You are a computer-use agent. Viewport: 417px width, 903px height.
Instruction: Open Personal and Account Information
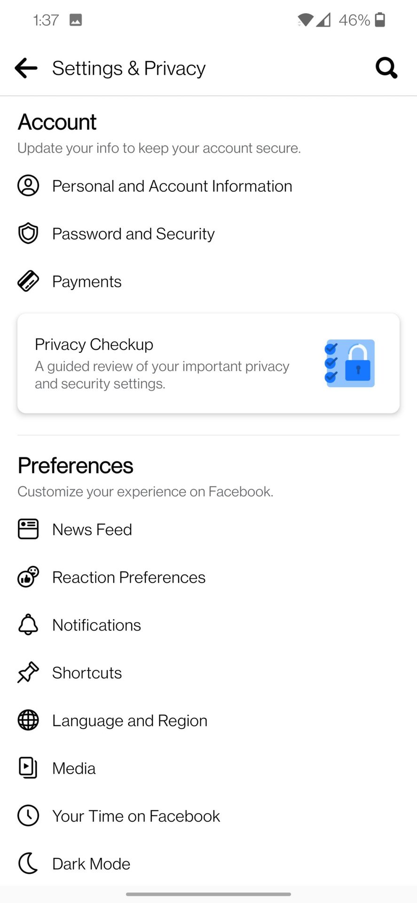point(172,186)
